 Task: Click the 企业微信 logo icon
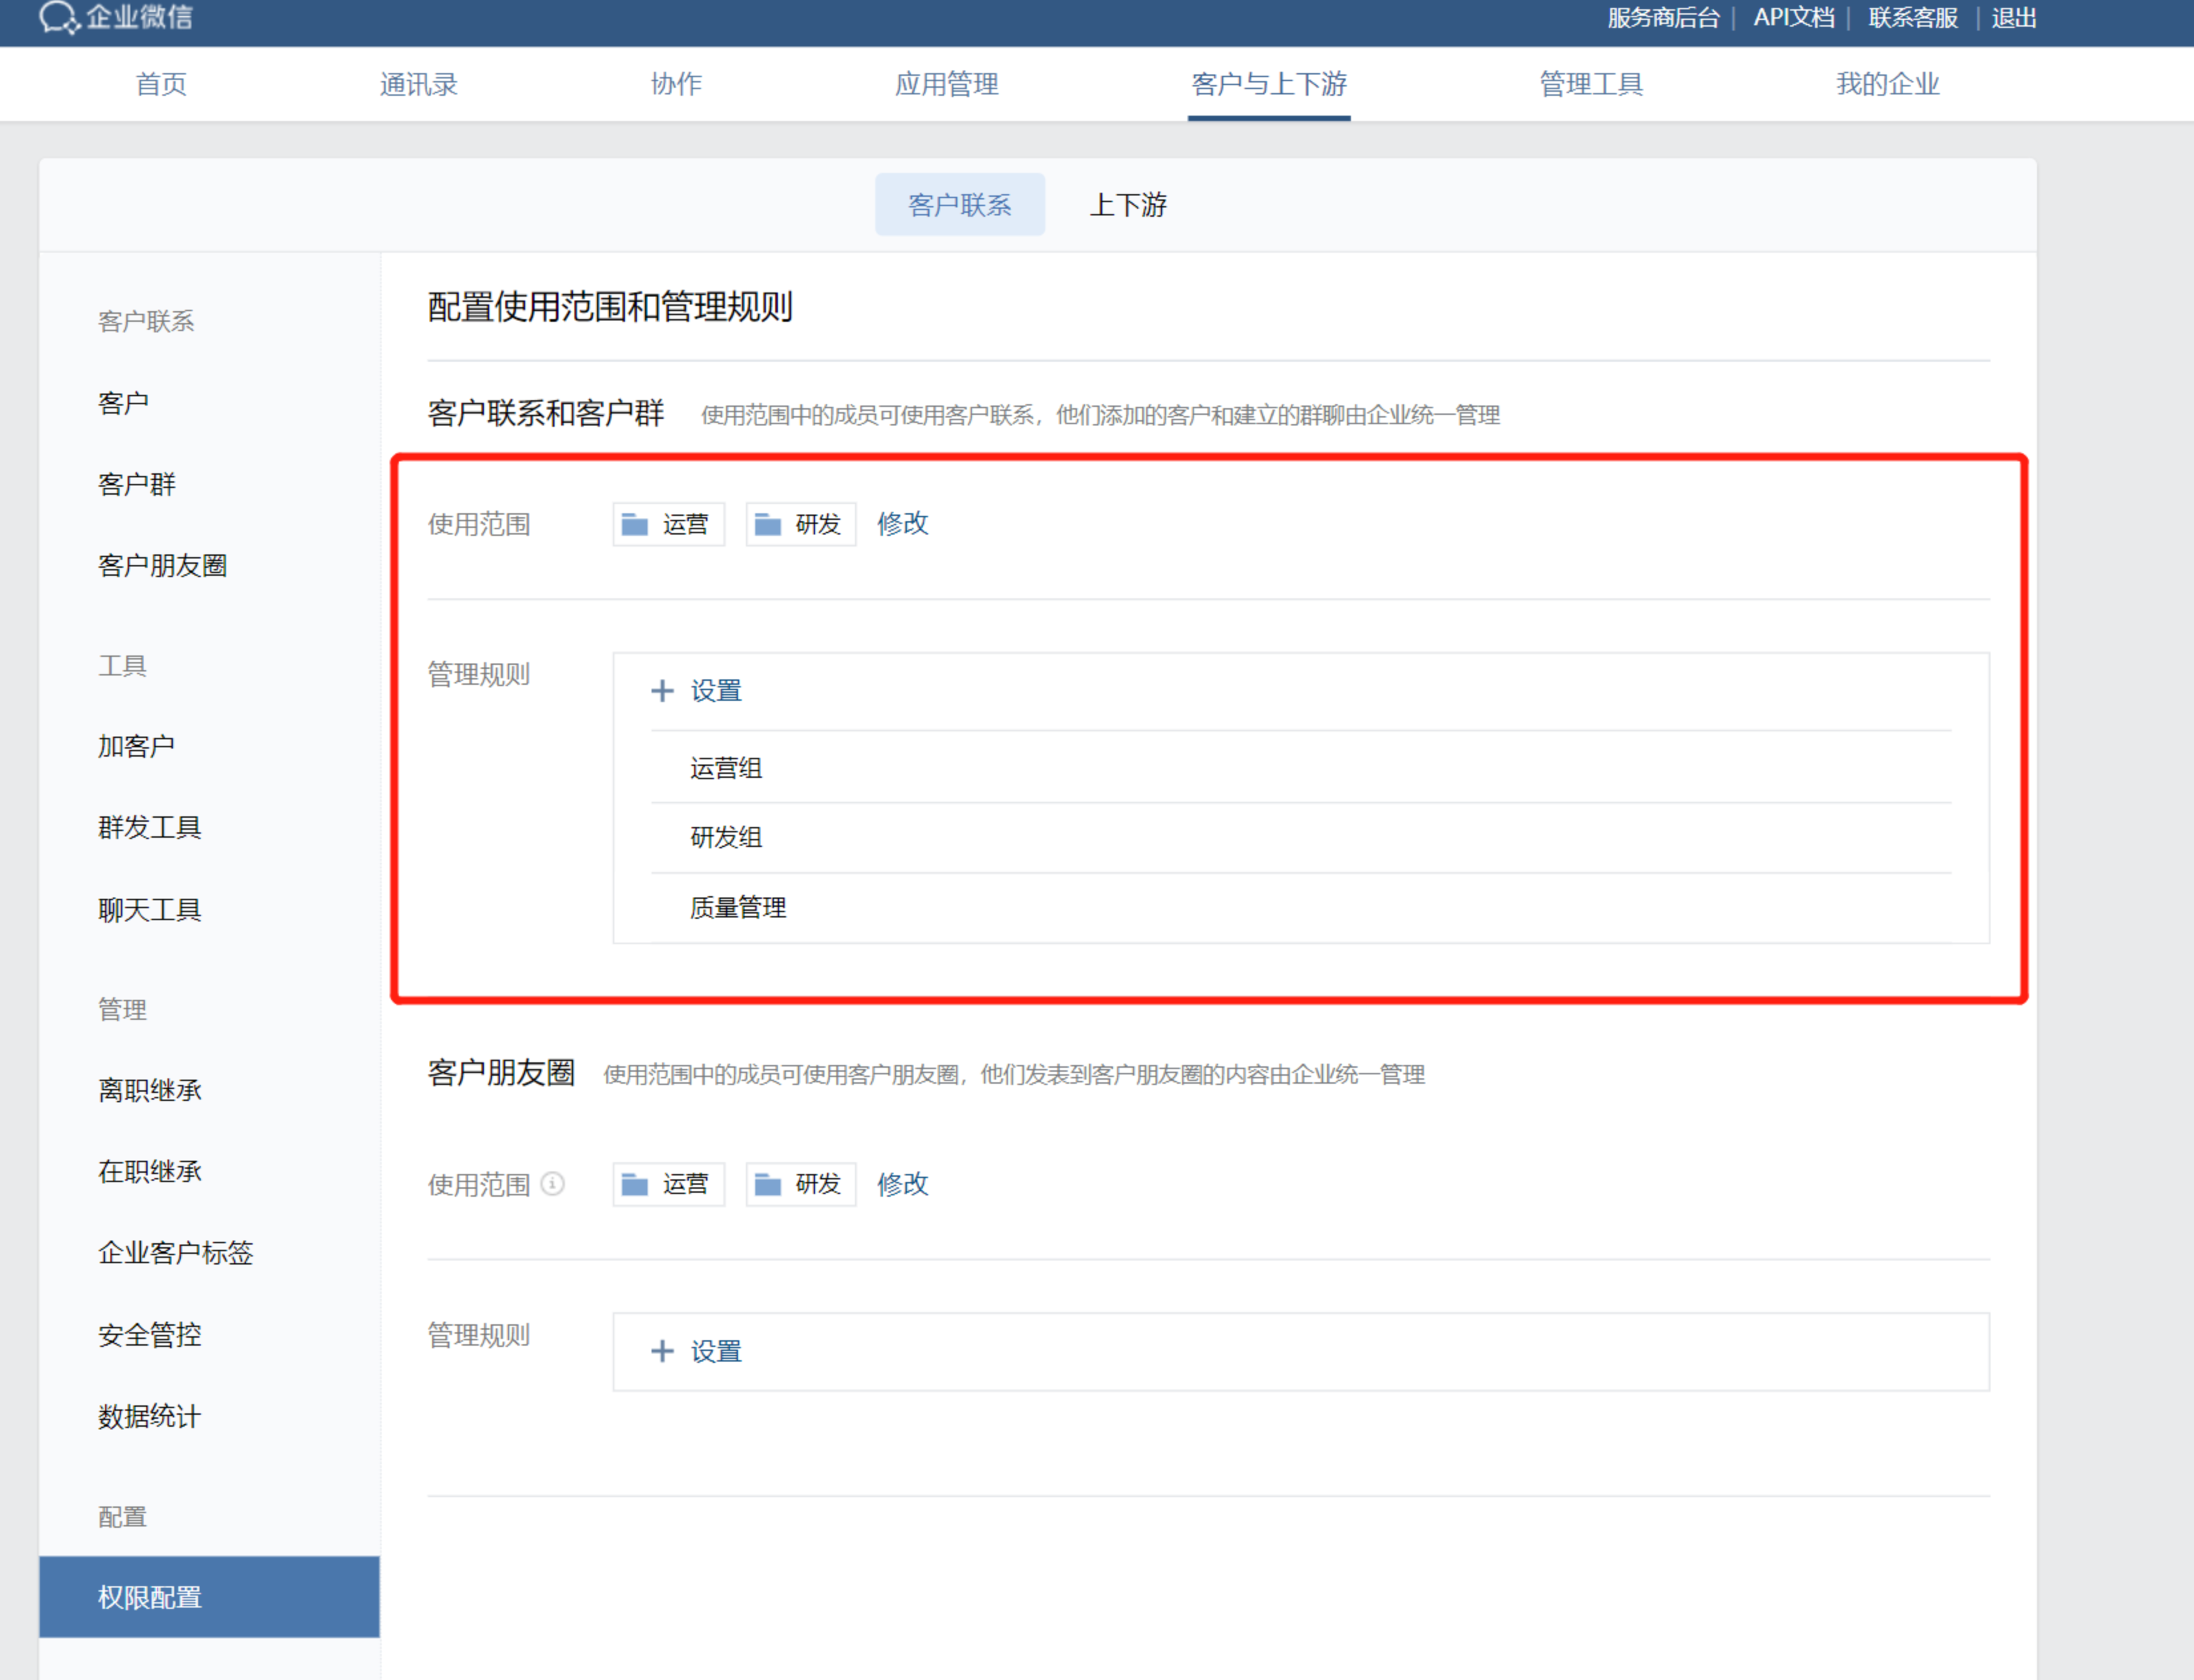click(x=59, y=17)
